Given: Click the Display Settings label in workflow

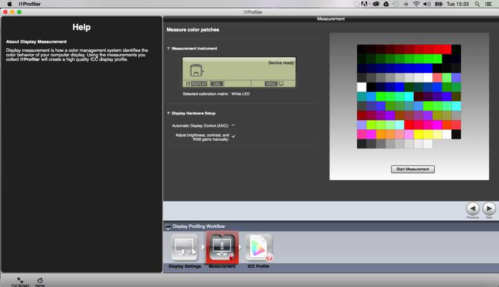Looking at the screenshot, I should 184,266.
